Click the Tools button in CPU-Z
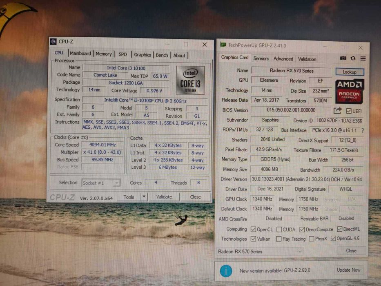 [x=129, y=197]
